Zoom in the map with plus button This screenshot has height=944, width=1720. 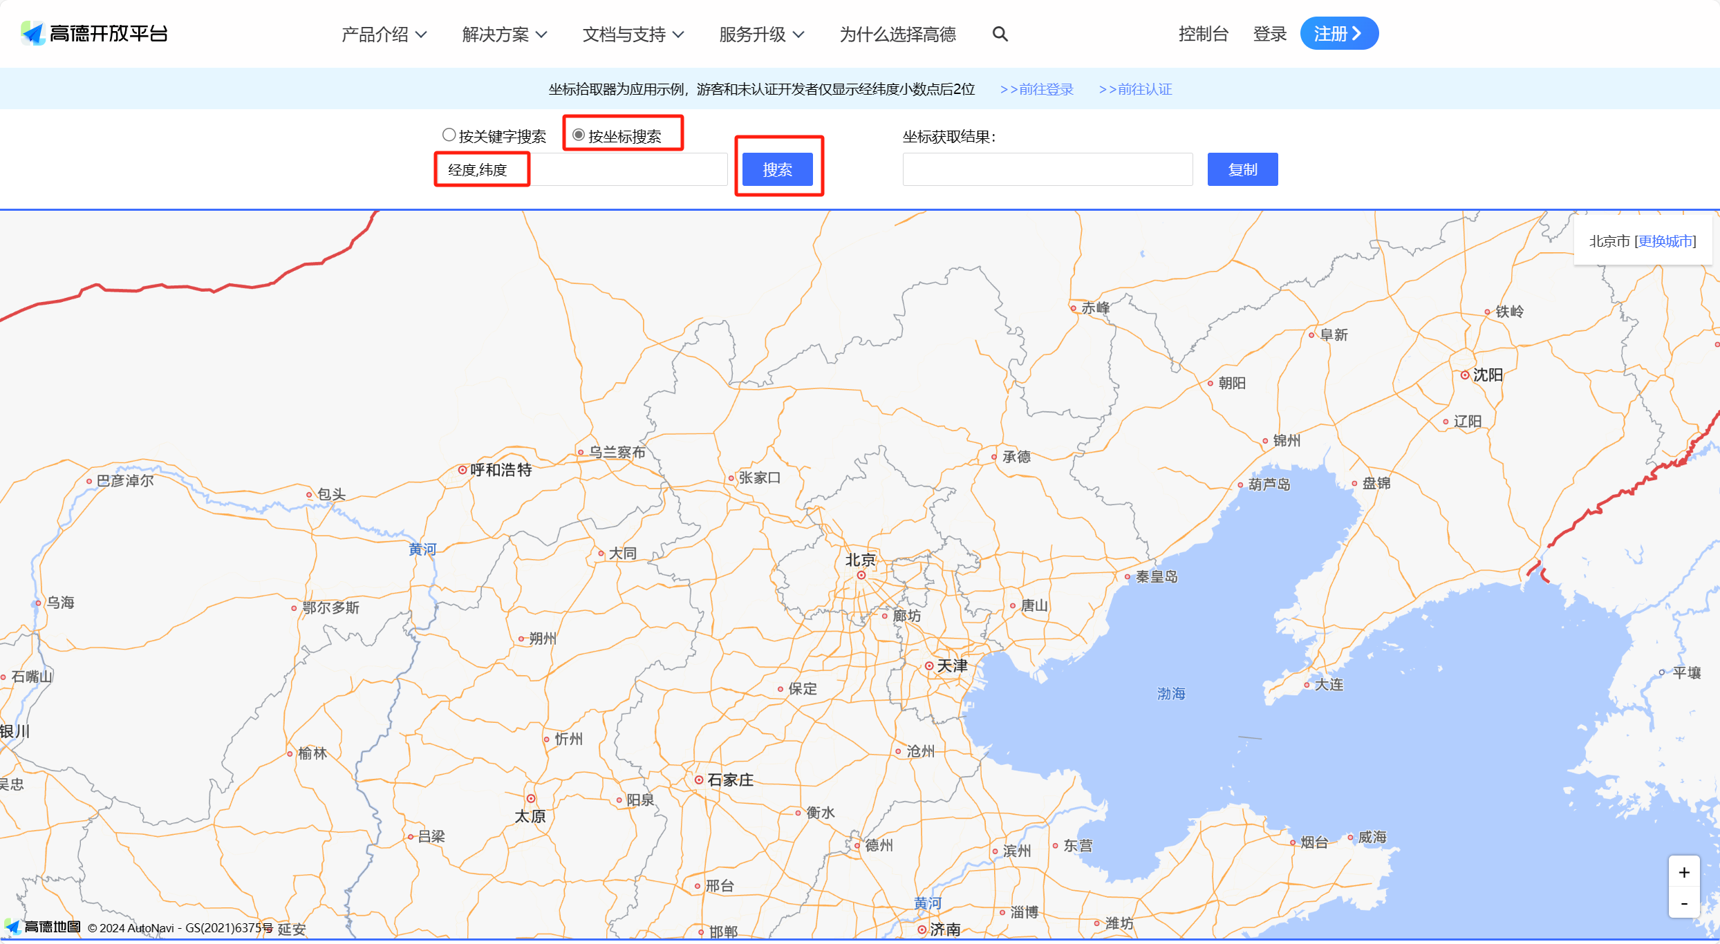click(1684, 872)
